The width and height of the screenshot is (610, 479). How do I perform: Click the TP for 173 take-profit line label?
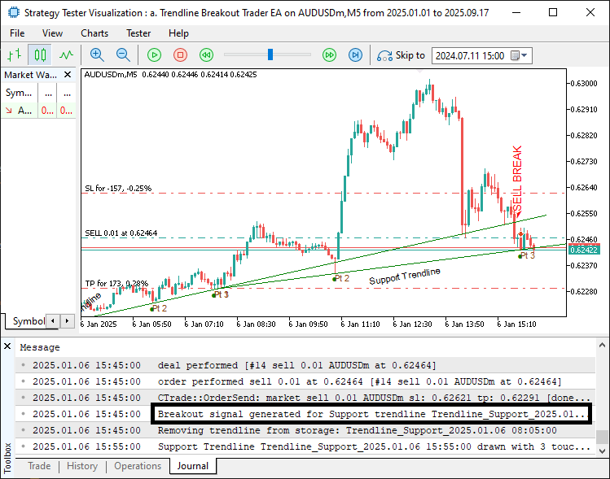tap(116, 284)
